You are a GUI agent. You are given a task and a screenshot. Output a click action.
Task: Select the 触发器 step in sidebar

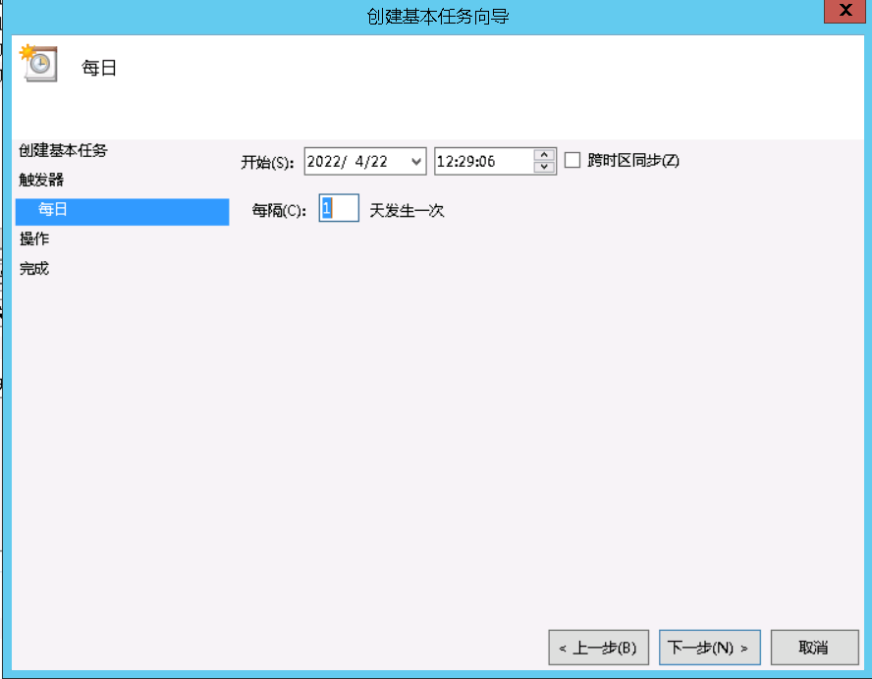tap(41, 180)
